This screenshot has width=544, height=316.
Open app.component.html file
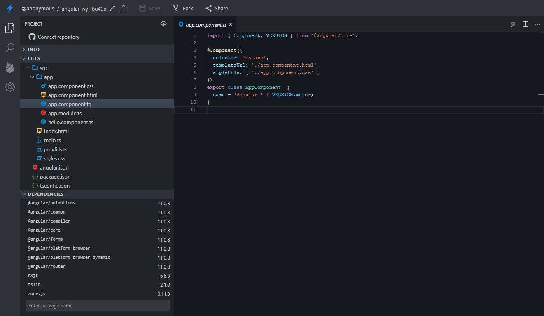pos(97,95)
